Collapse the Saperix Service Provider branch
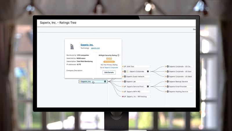Screen dimensions: 232x131 pyautogui.click(x=148, y=86)
